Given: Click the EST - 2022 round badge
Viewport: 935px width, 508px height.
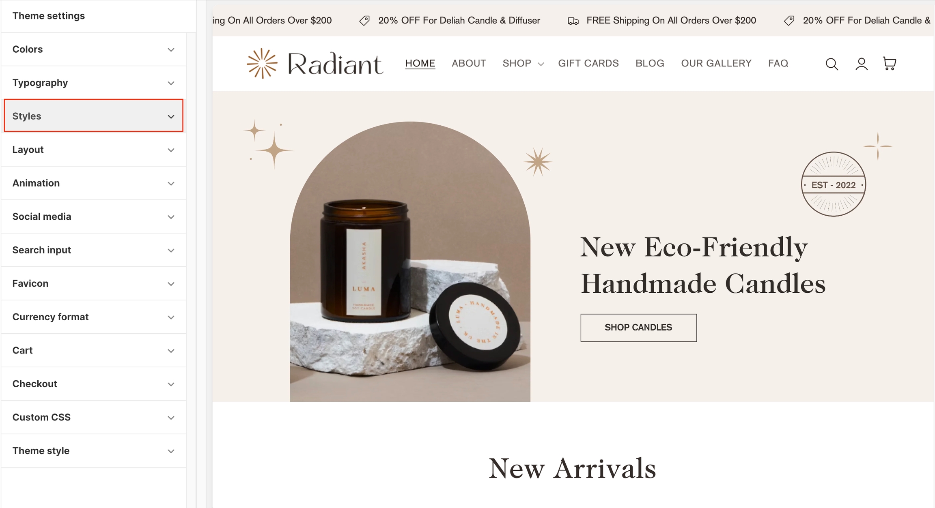Looking at the screenshot, I should point(833,184).
